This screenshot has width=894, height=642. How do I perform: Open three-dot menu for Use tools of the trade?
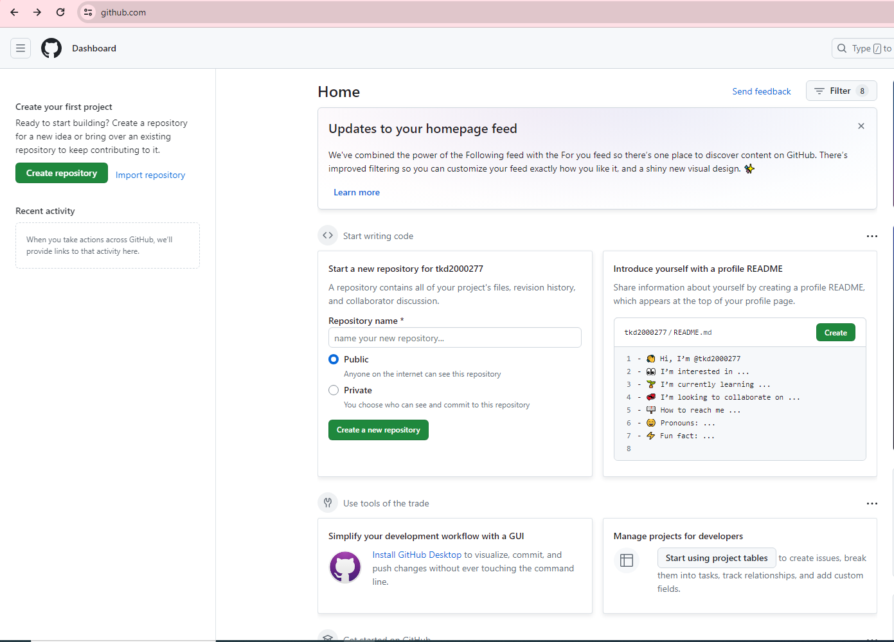tap(872, 504)
